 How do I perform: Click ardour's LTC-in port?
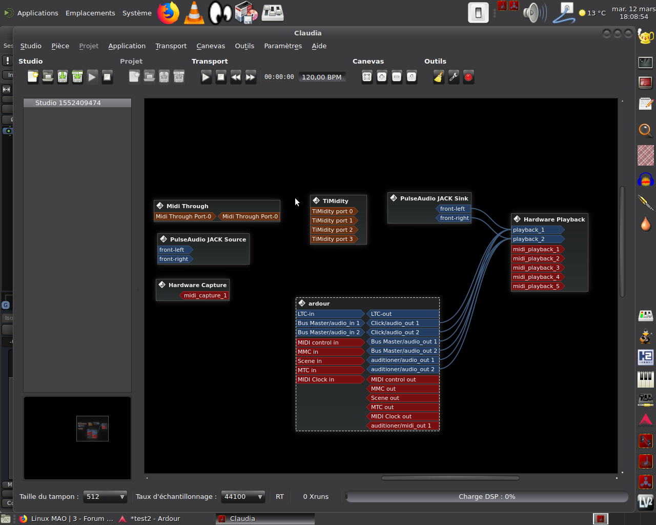(x=331, y=314)
